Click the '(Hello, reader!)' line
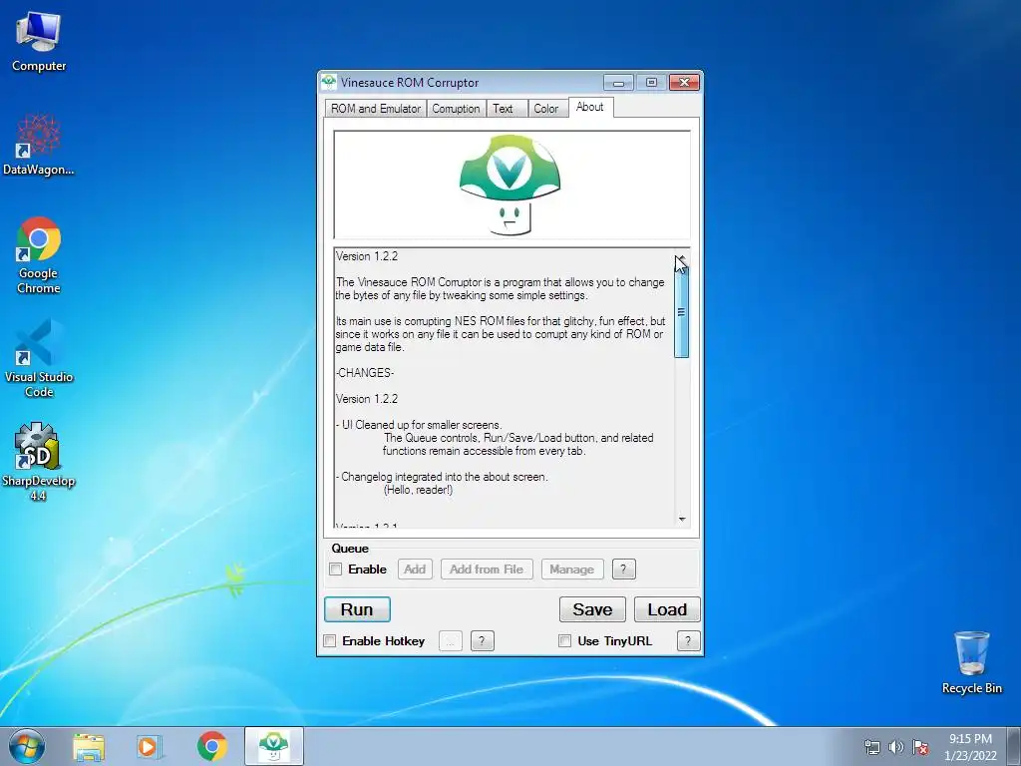The height and width of the screenshot is (766, 1021). point(418,490)
